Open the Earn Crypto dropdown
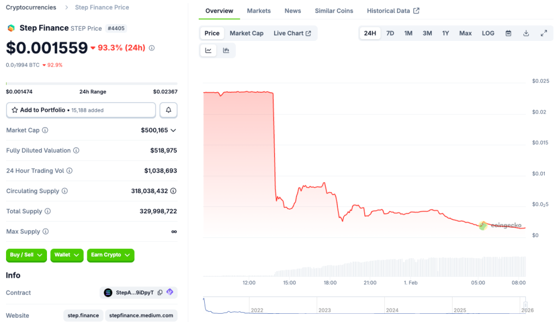559x322 pixels. [110, 255]
